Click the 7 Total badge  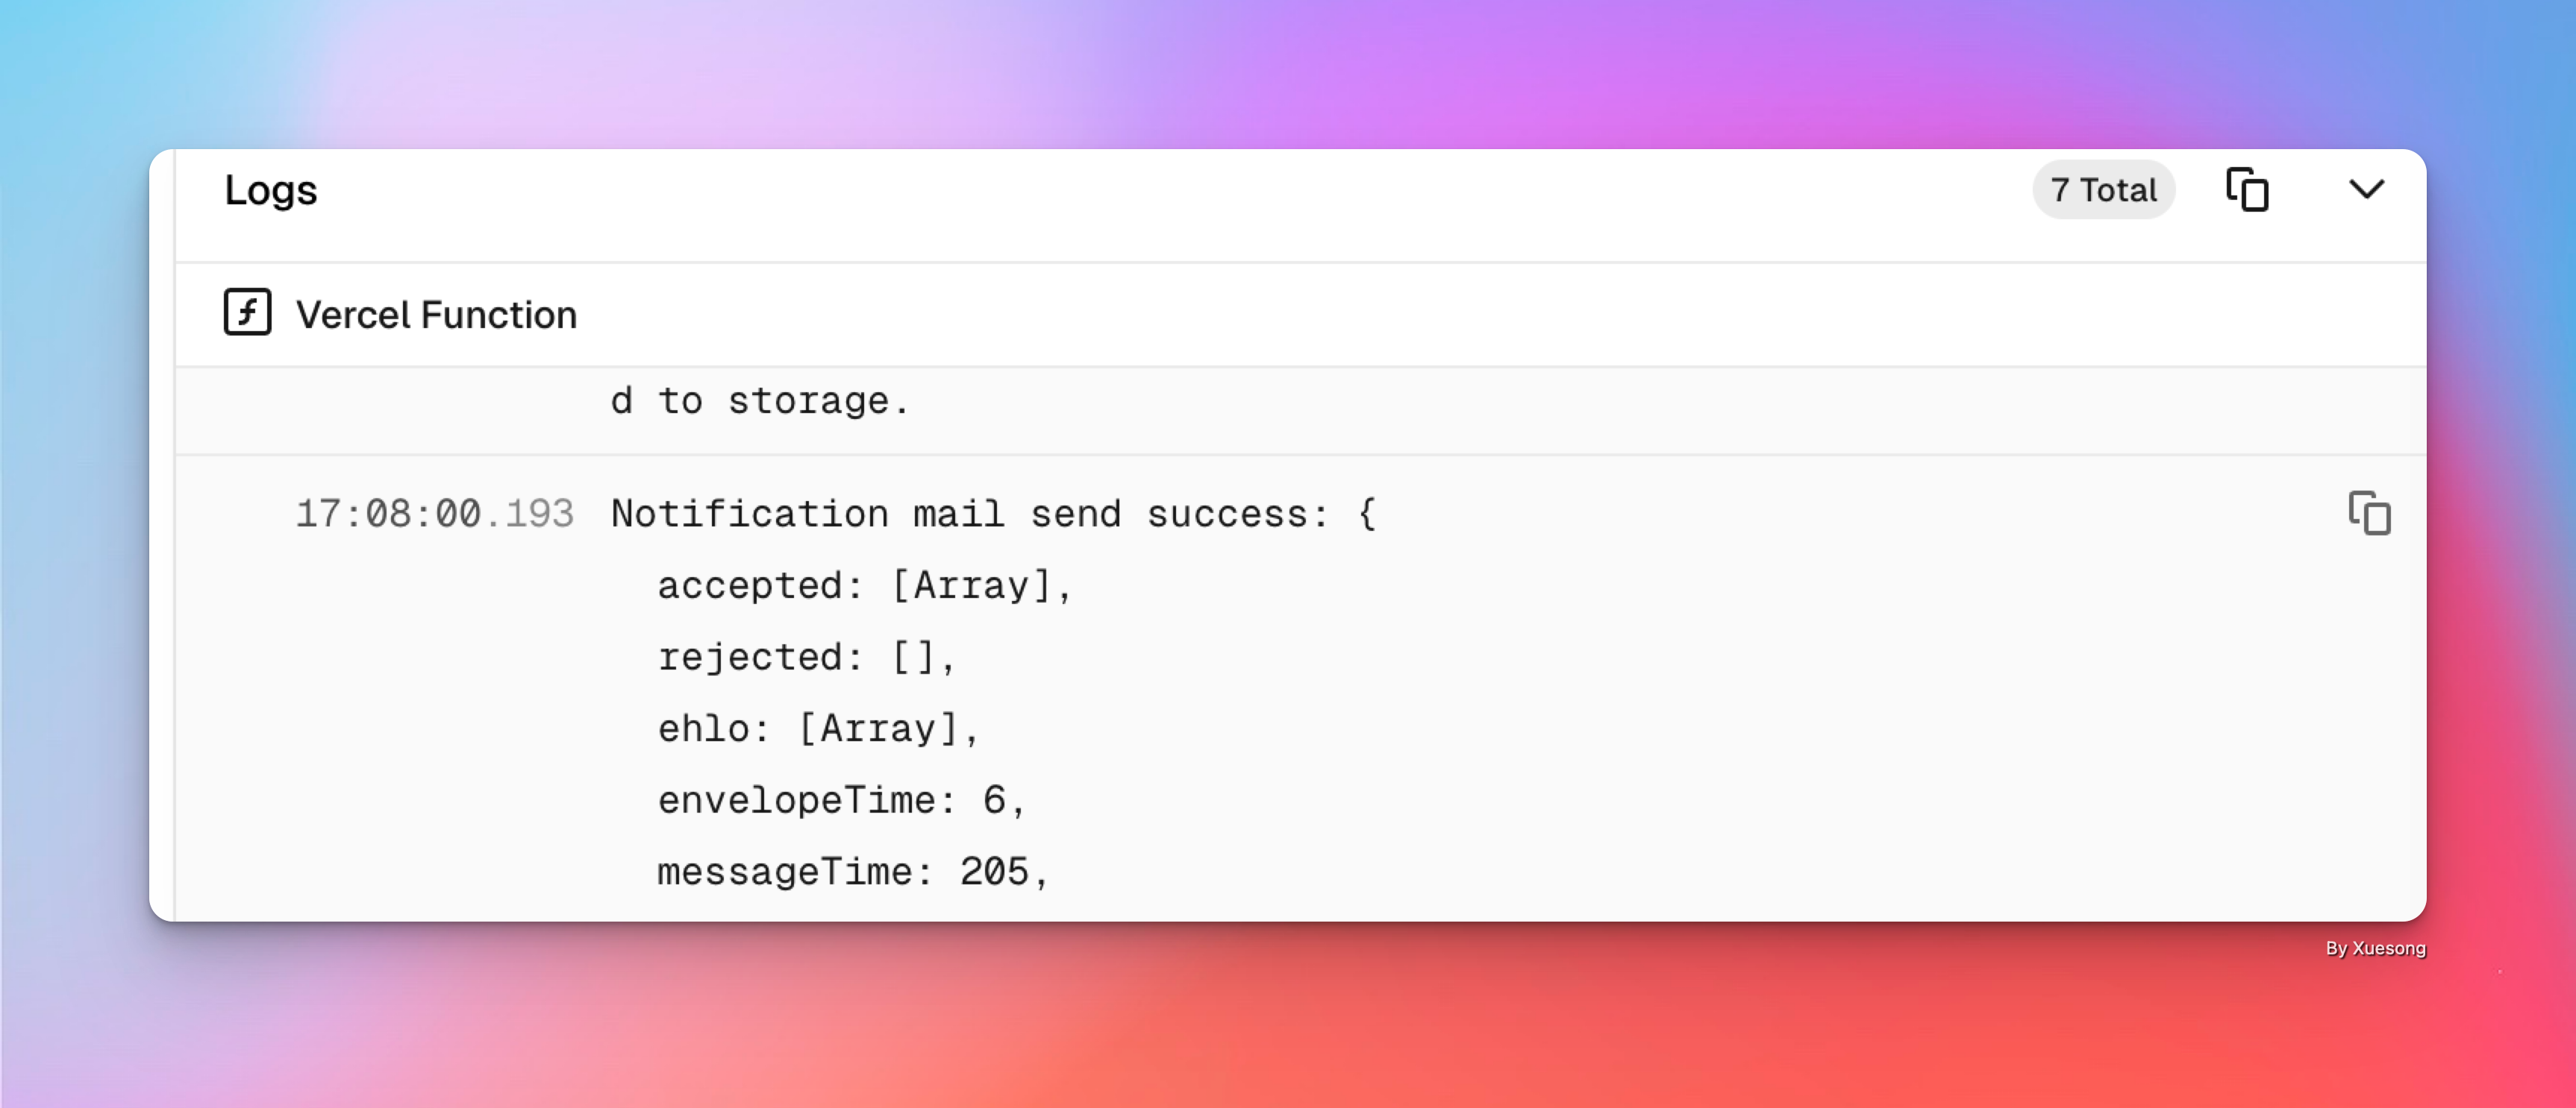click(2103, 190)
